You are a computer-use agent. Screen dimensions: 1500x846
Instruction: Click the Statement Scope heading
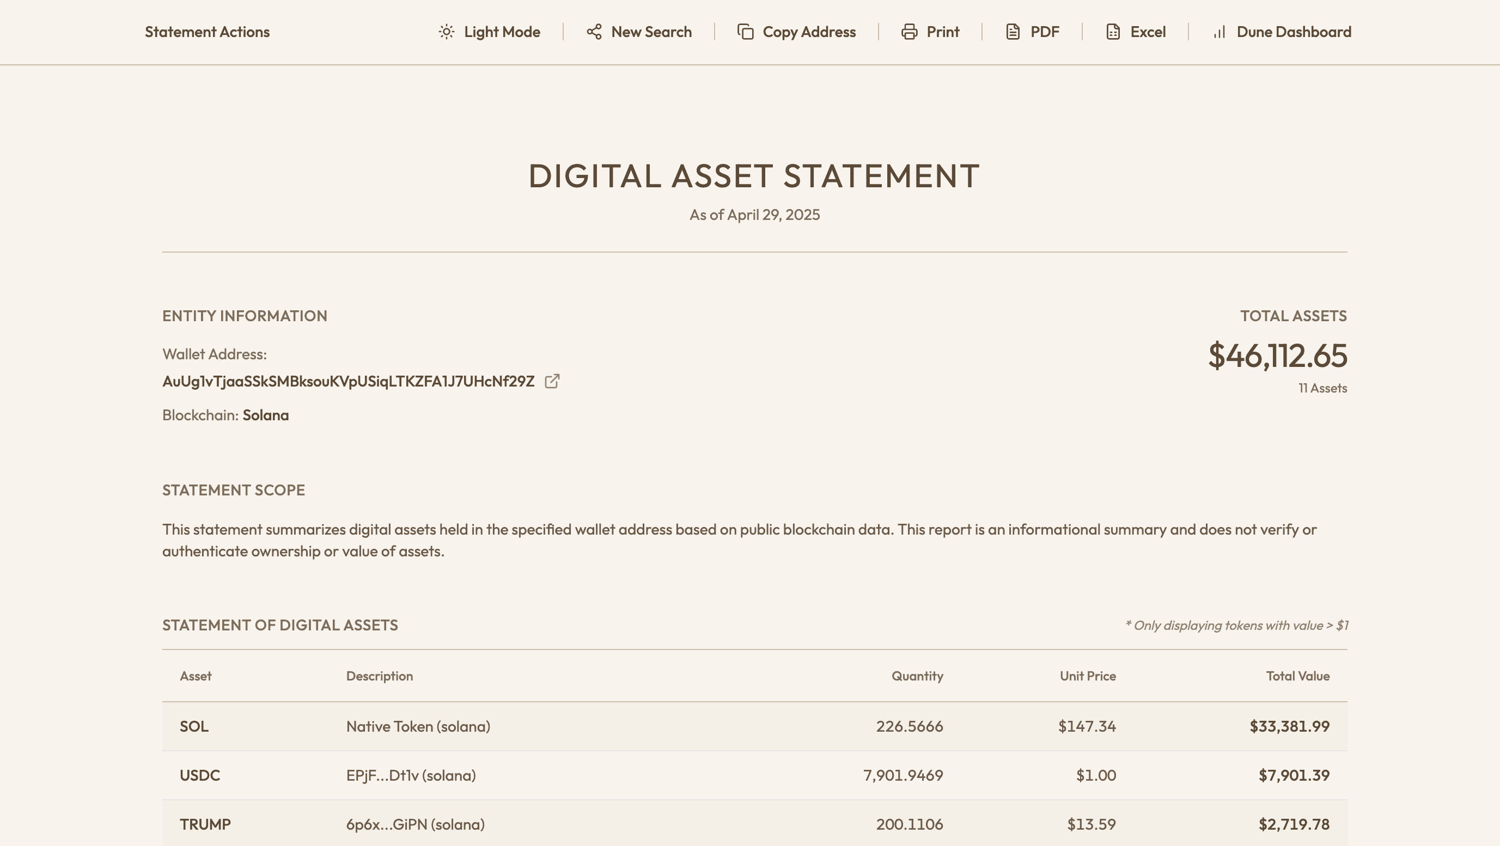coord(234,490)
